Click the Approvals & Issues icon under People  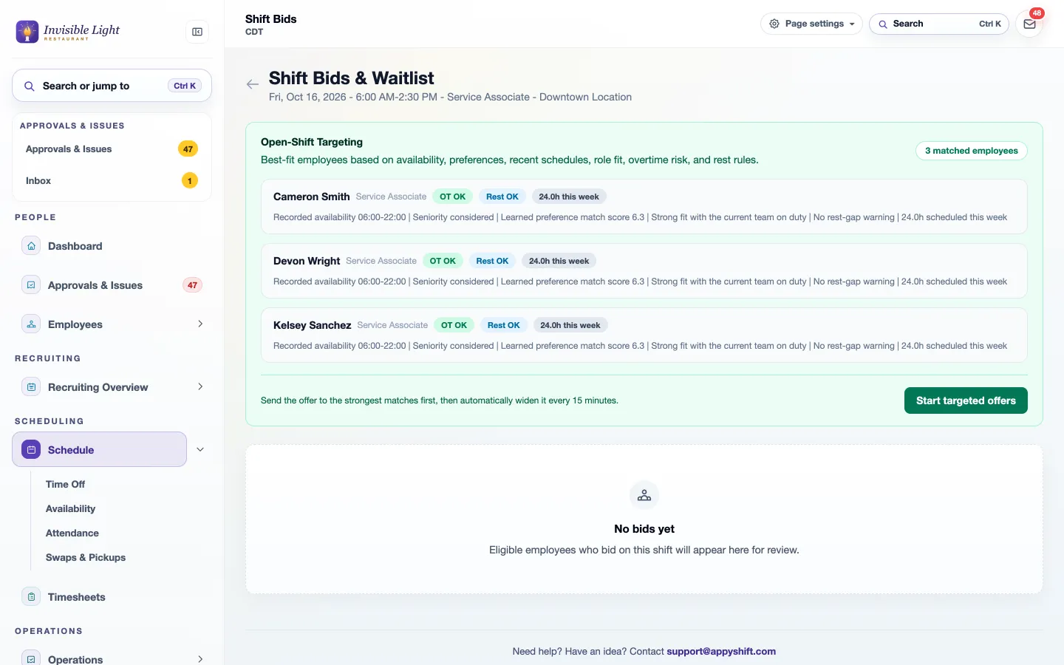[x=31, y=285]
